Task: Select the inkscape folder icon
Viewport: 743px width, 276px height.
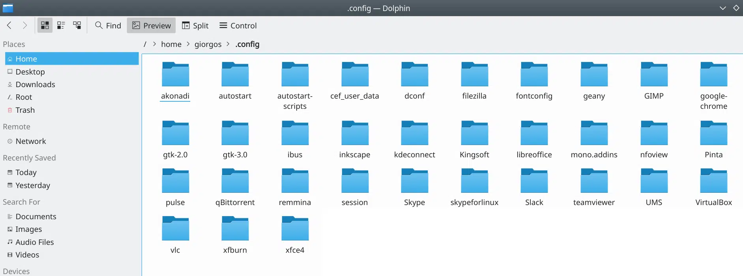Action: coord(355,133)
